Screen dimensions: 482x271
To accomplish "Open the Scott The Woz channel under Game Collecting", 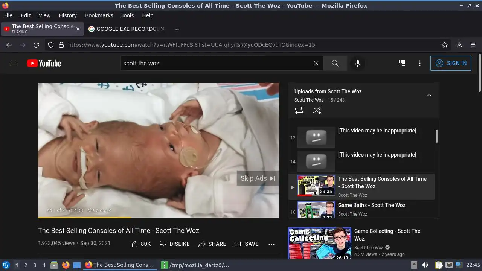I will [369, 247].
